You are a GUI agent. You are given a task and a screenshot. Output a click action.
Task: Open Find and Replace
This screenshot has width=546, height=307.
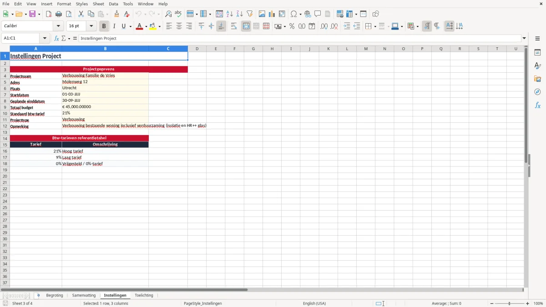point(168,14)
